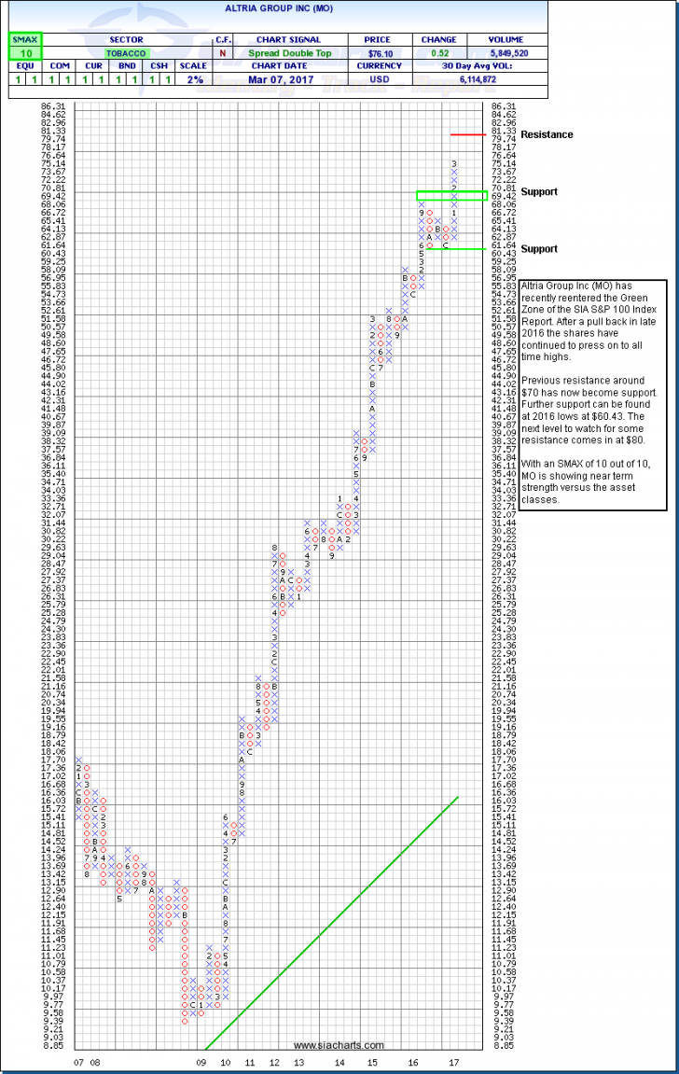Image resolution: width=679 pixels, height=1074 pixels.
Task: Click the C.F. indicator value N
Action: coord(224,53)
